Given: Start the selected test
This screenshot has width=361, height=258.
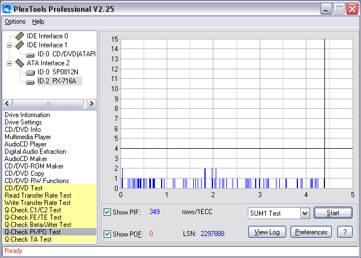Looking at the screenshot, I should (x=333, y=213).
